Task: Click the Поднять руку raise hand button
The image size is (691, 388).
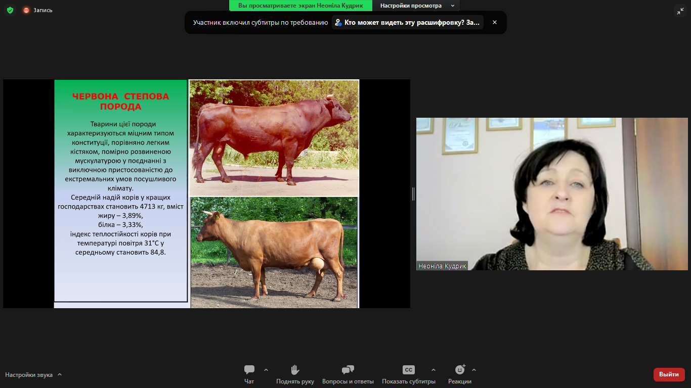Action: 295,374
